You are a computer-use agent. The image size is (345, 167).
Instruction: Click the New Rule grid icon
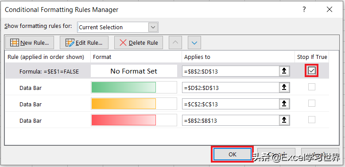[14, 43]
